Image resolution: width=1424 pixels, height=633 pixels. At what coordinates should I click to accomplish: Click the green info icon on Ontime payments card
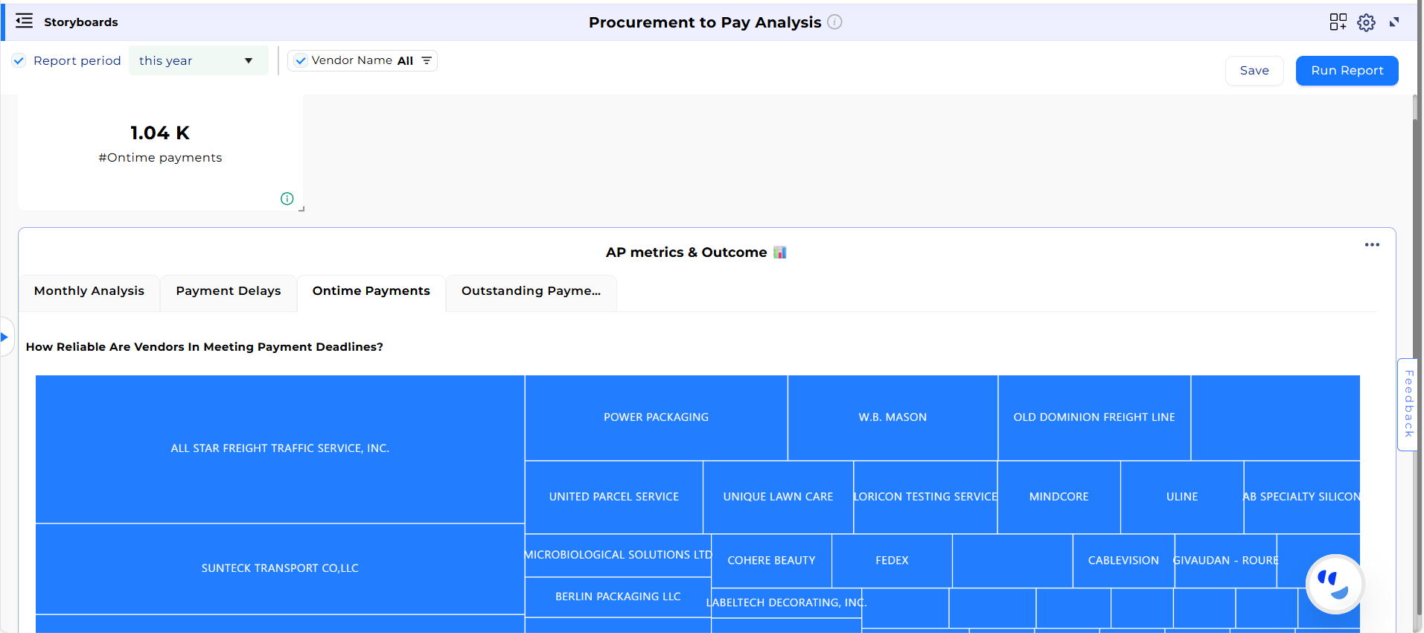click(287, 199)
